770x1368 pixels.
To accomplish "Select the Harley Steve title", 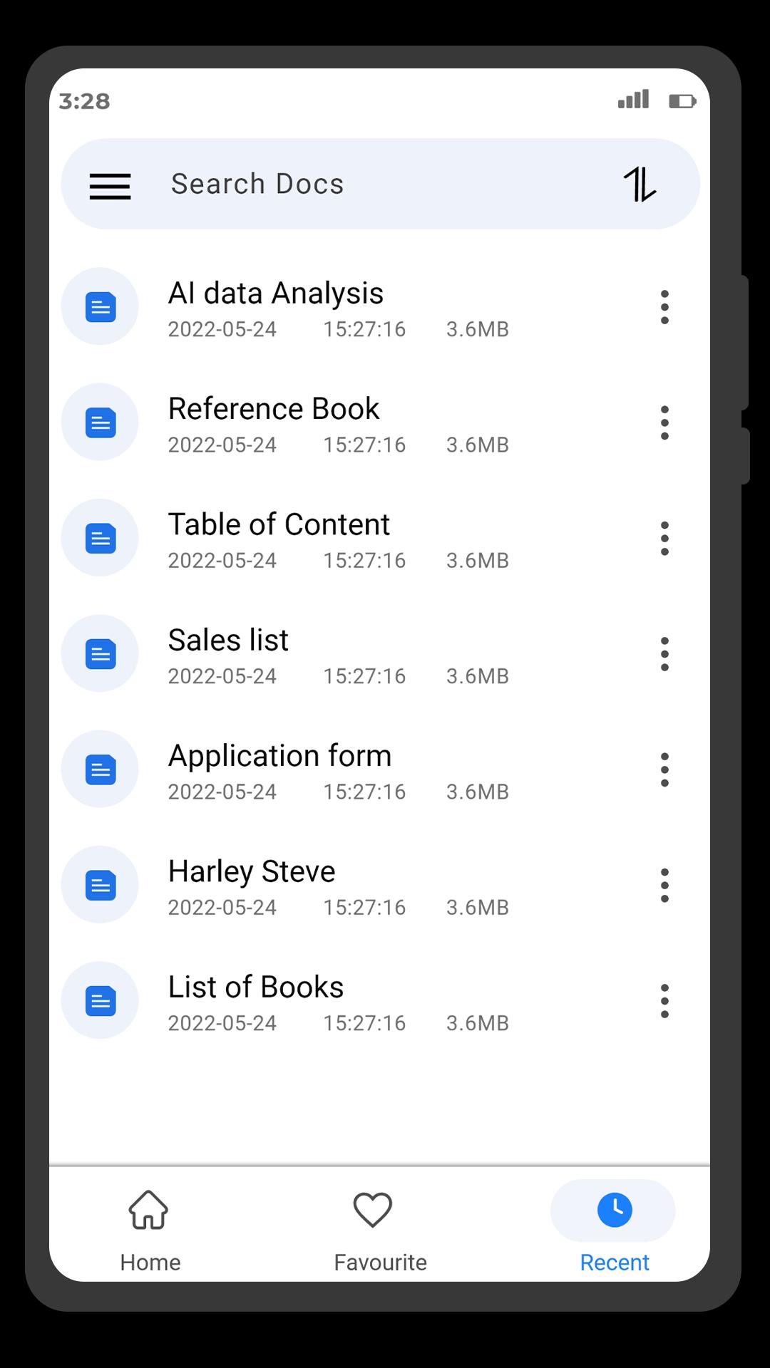I will pyautogui.click(x=252, y=871).
